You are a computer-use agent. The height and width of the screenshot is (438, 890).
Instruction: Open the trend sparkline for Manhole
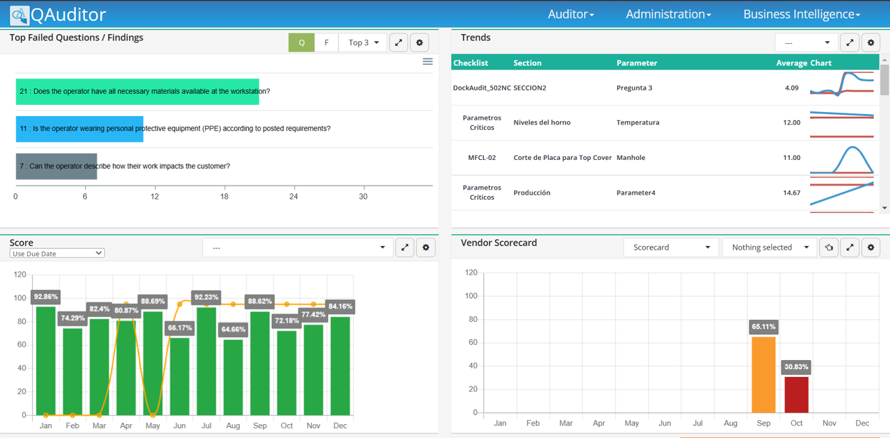click(x=842, y=159)
